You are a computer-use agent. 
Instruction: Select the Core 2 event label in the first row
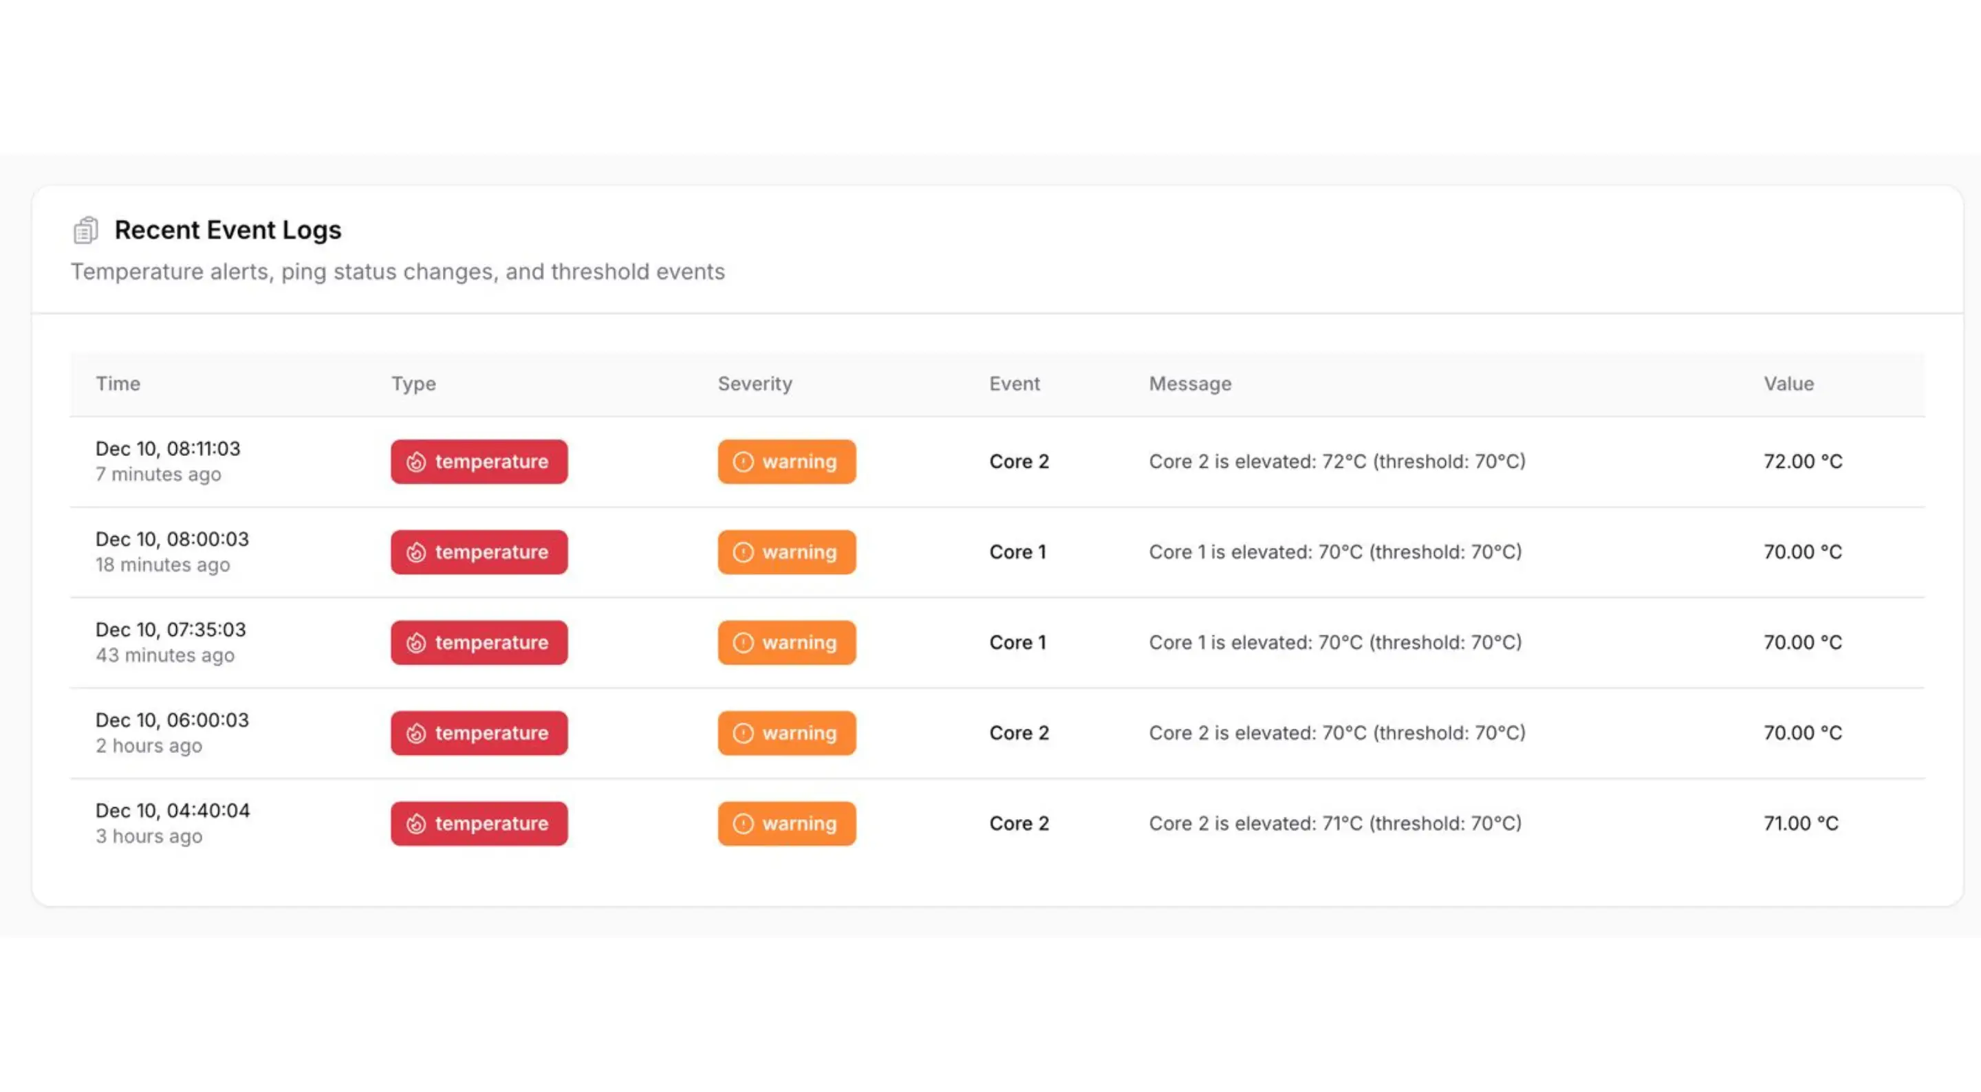click(x=1018, y=461)
